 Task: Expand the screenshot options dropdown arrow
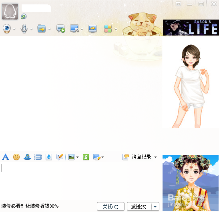tap(103, 157)
